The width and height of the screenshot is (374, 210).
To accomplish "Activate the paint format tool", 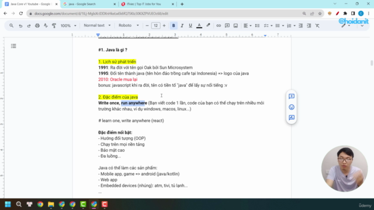I will point(54,26).
